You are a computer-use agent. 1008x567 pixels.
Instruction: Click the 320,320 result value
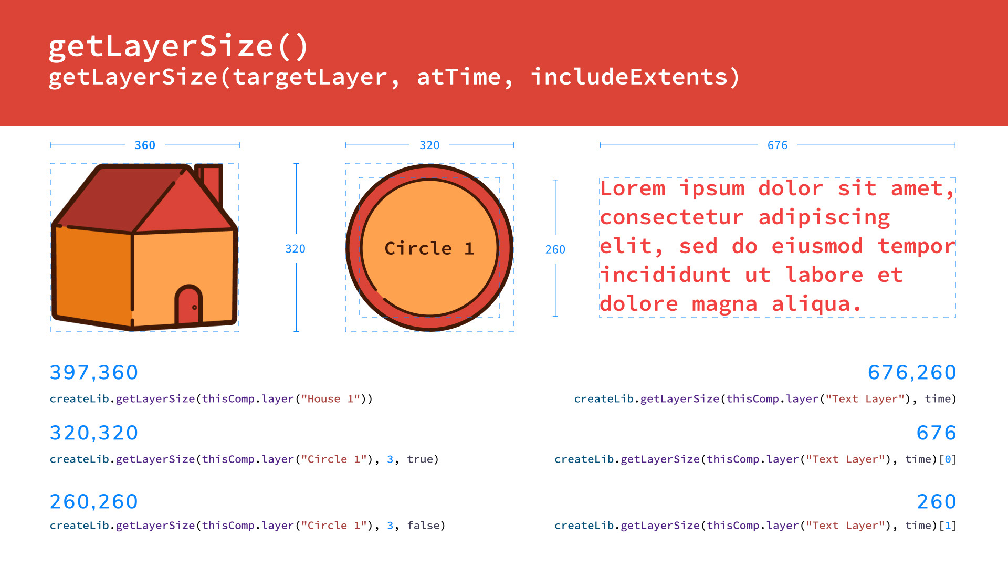(94, 433)
